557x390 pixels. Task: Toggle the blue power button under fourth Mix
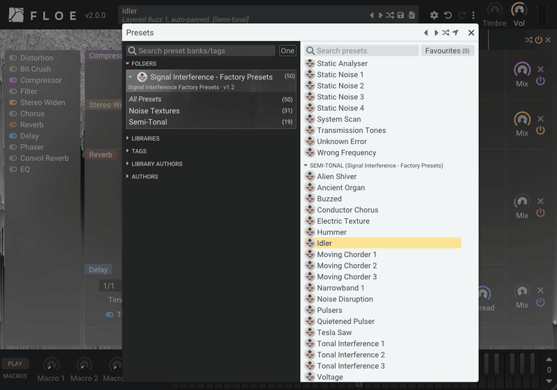540,302
